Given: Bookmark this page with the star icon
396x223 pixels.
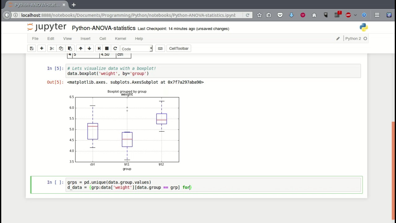Looking at the screenshot, I should pos(259,15).
